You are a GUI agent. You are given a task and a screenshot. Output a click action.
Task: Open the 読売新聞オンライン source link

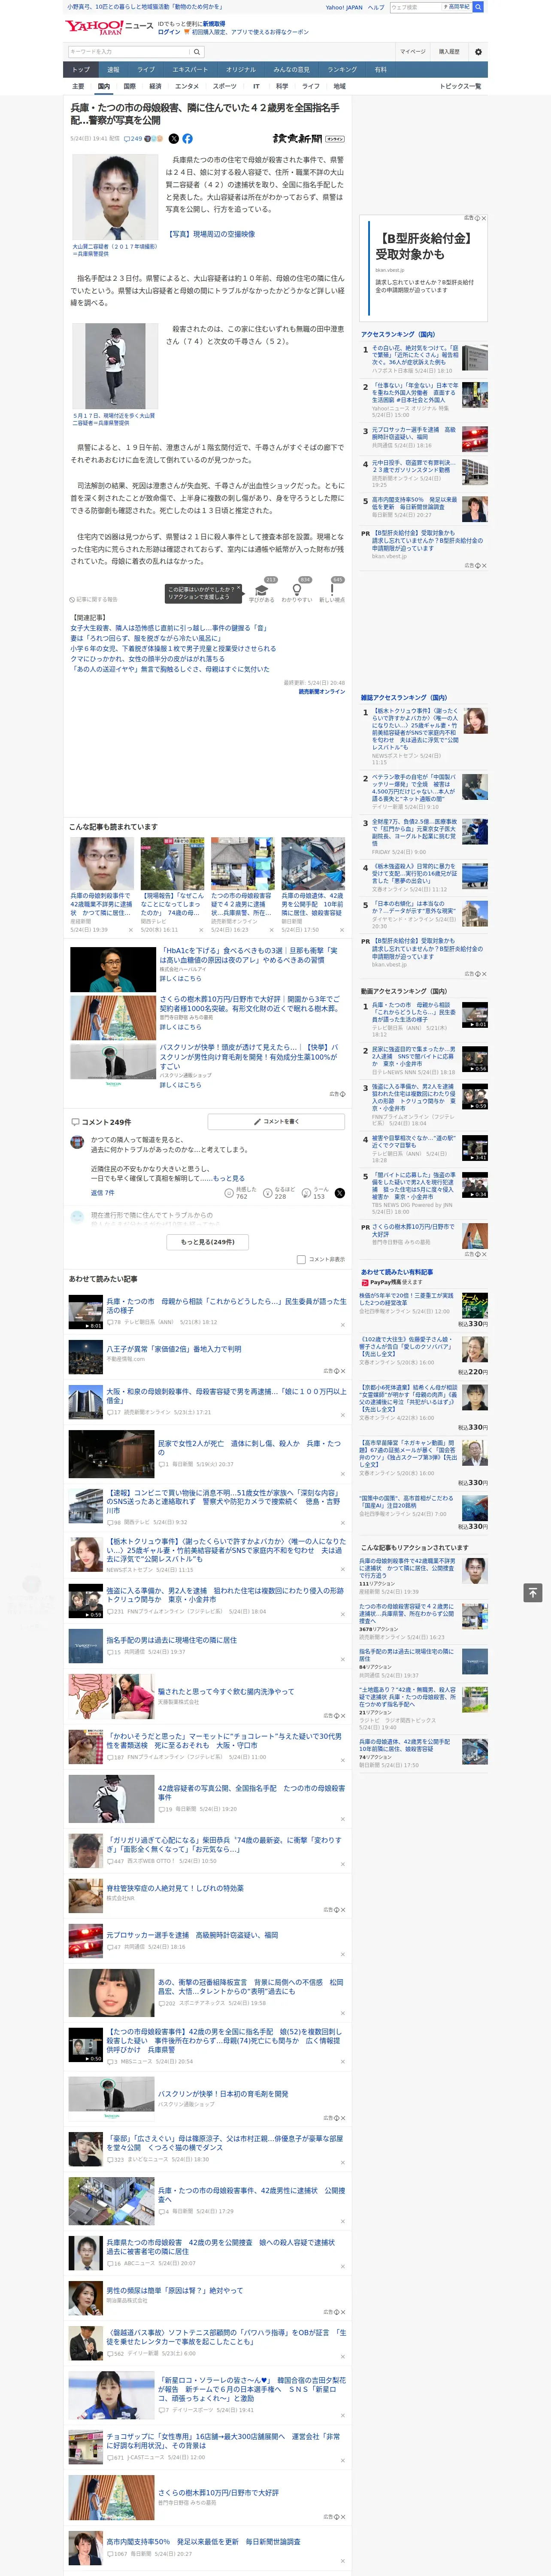pos(321,692)
